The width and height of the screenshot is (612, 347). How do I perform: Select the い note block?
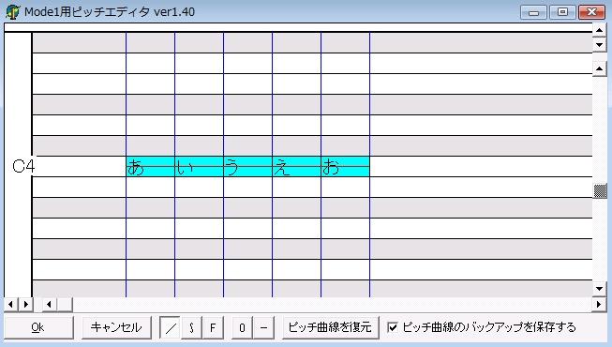[199, 167]
